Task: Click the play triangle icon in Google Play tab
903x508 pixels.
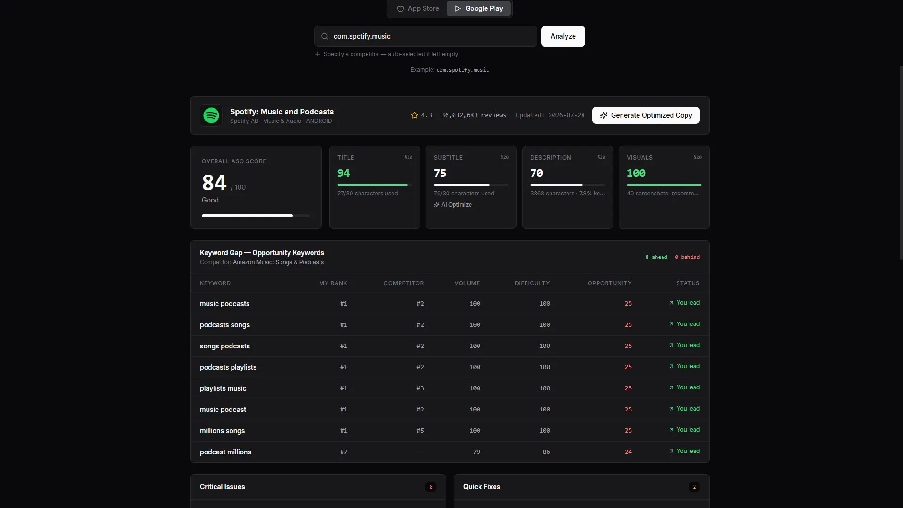Action: 458,8
